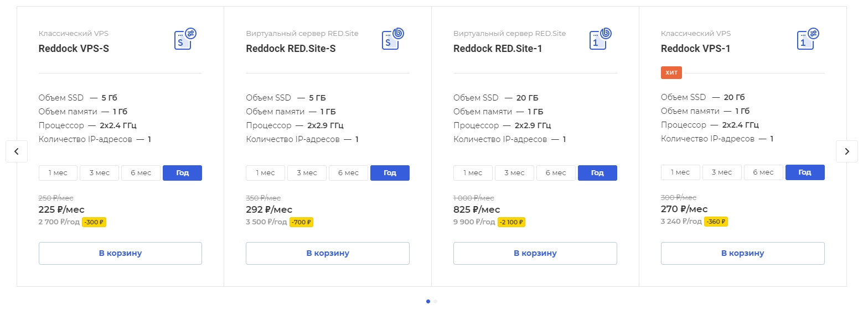This screenshot has height=310, width=863.
Task: Select 3 мес period for Reddock VPS-S
Action: 100,173
